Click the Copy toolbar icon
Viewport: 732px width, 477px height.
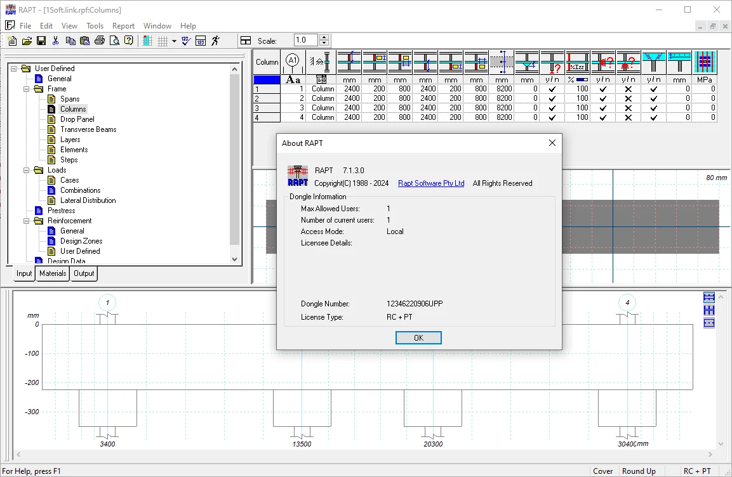70,41
